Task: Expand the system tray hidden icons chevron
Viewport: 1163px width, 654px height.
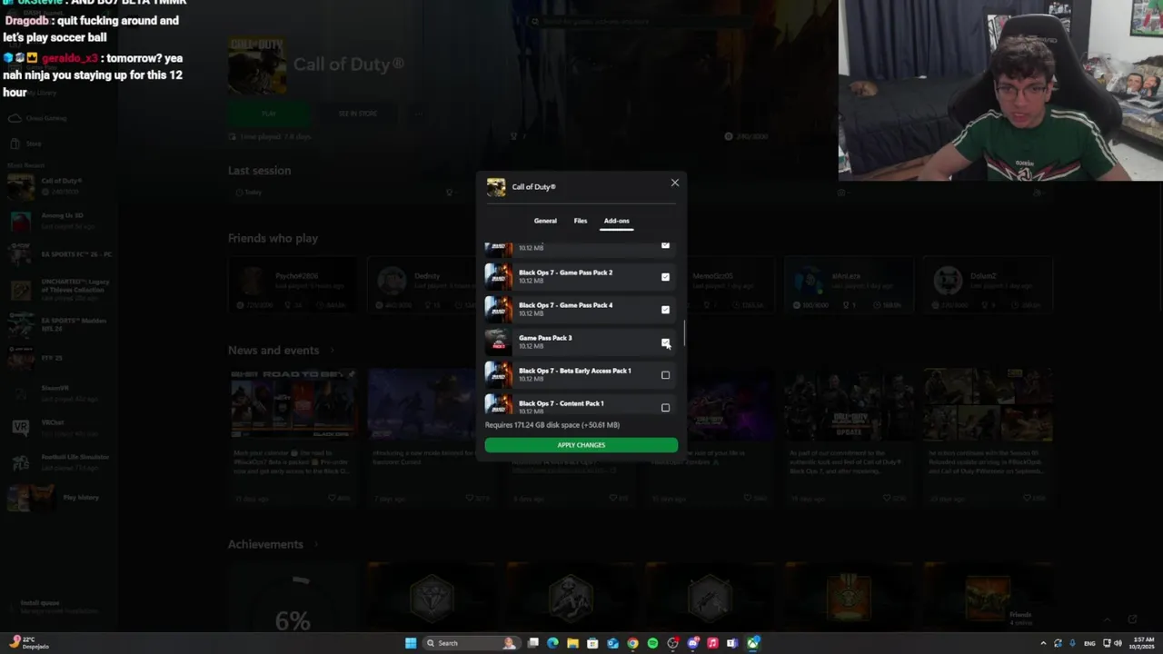Action: (1043, 643)
